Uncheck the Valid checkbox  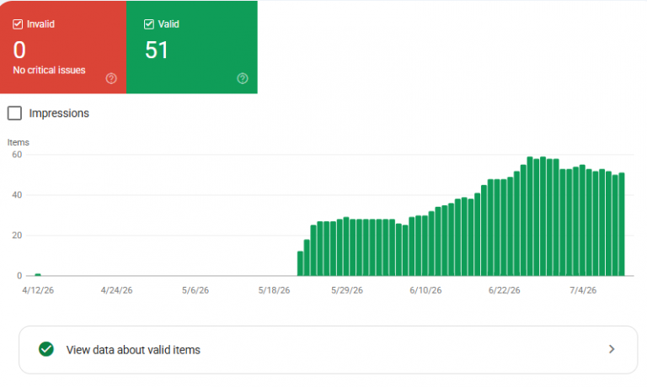(149, 24)
